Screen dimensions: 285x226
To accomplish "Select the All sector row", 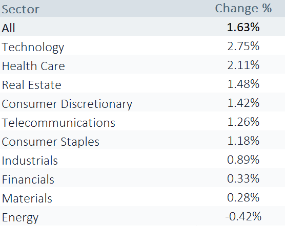I will coord(142,27).
